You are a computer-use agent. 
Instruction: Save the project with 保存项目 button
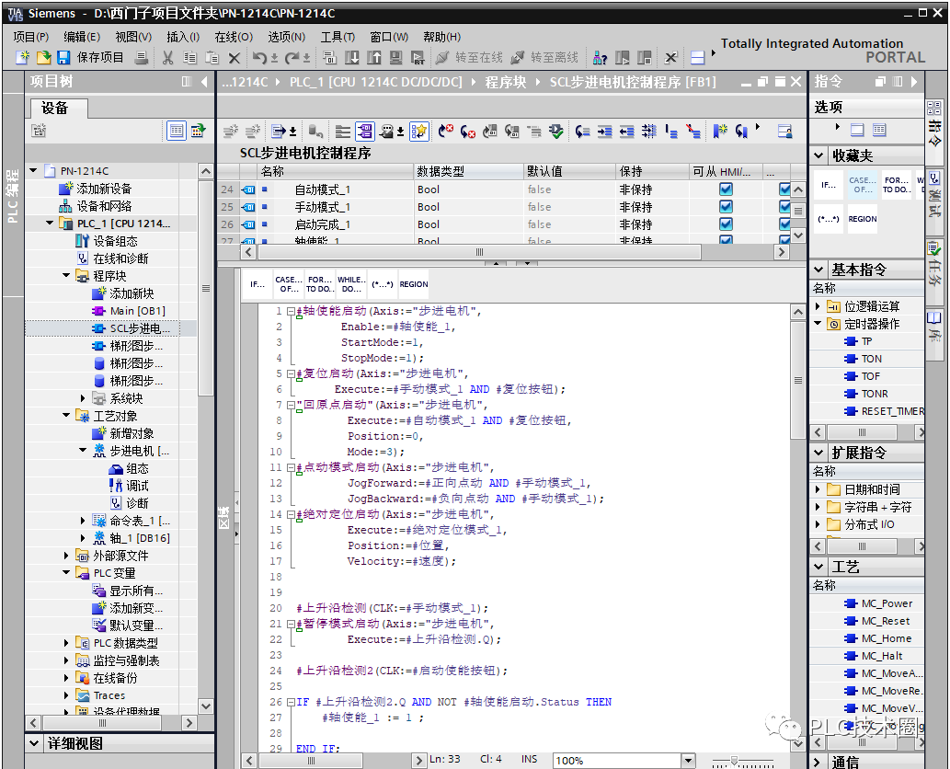(90, 58)
